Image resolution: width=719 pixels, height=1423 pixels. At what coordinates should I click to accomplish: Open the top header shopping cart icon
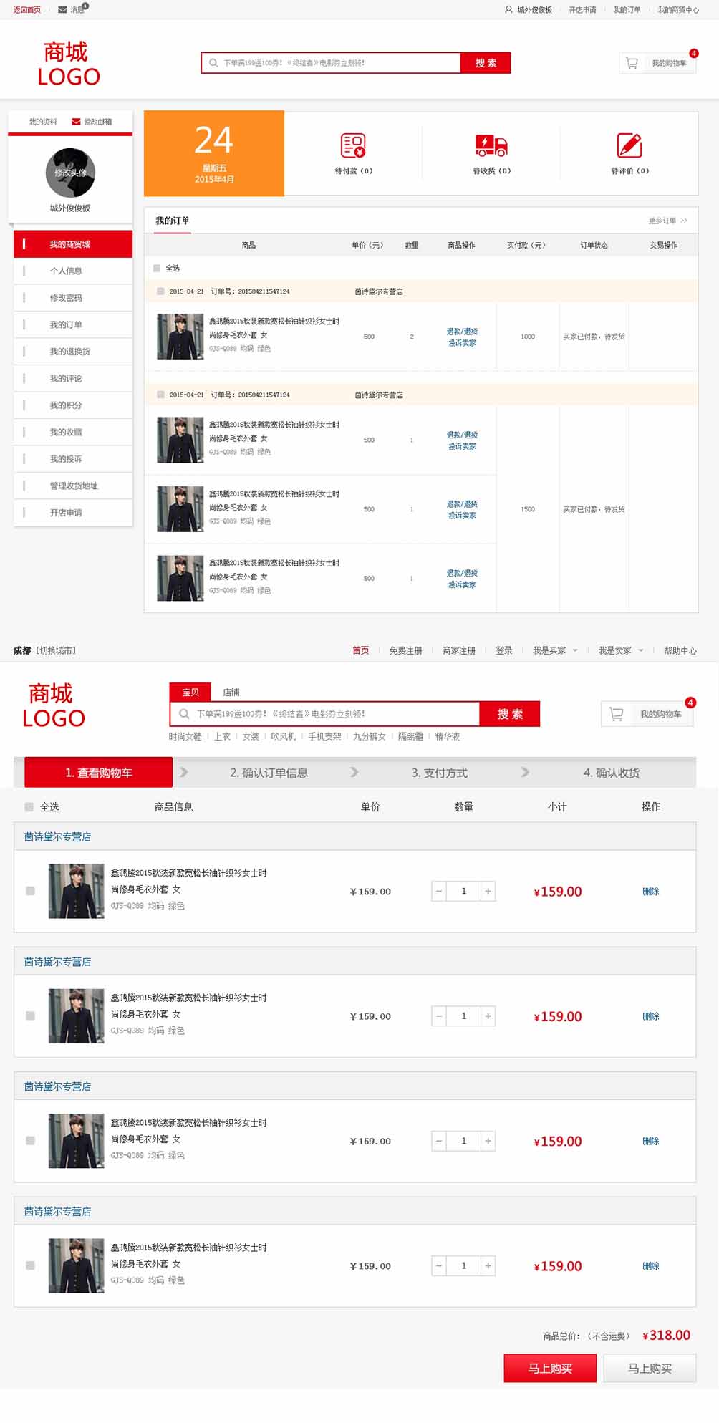pos(632,63)
